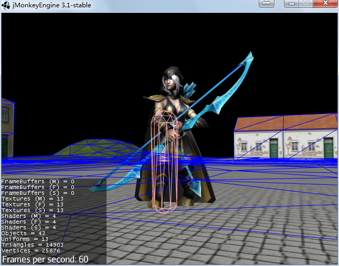Close the jMonkeyEngine window
The image size is (339, 266).
click(x=325, y=4)
